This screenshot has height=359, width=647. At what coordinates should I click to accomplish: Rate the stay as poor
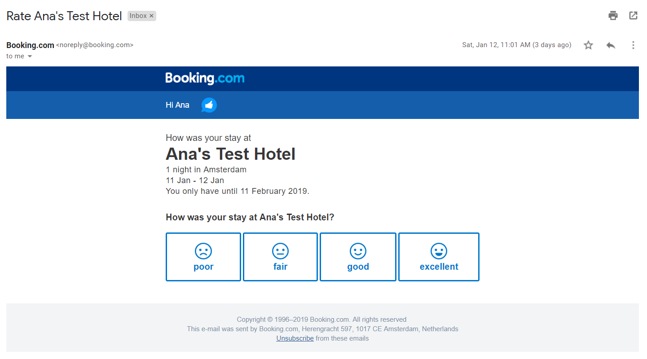click(203, 257)
